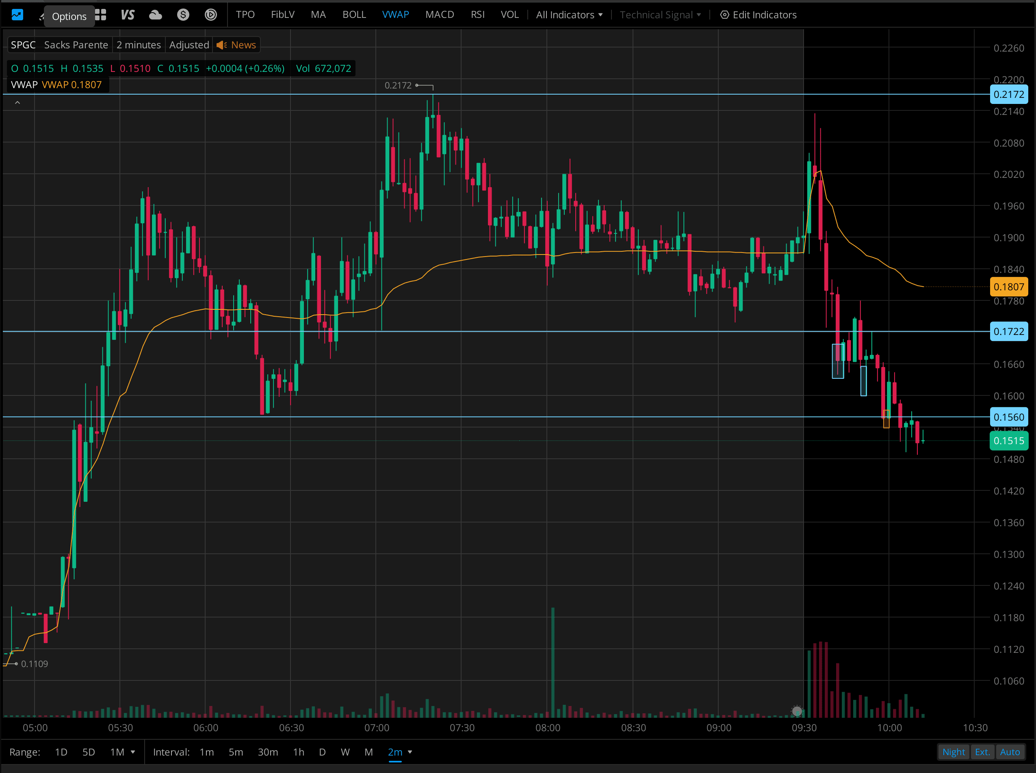Click the Adjusted price label
This screenshot has height=773, width=1036.
(x=189, y=45)
